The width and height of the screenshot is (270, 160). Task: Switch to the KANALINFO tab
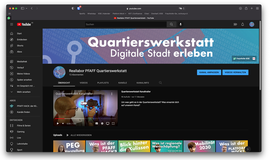143,83
